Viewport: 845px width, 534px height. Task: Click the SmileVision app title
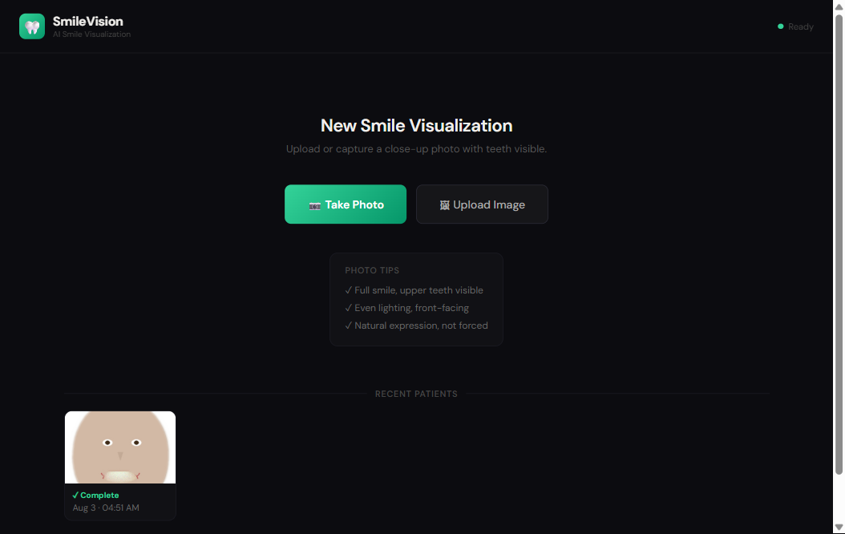(88, 21)
